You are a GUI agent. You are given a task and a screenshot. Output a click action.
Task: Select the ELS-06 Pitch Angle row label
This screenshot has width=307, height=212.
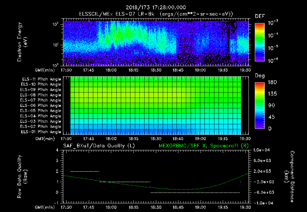pos(40,106)
